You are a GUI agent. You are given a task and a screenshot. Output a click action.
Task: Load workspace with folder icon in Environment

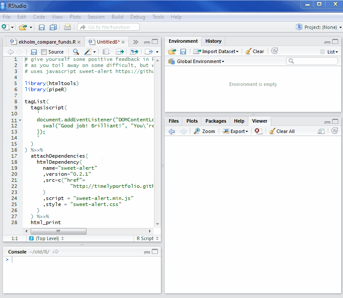pyautogui.click(x=172, y=51)
